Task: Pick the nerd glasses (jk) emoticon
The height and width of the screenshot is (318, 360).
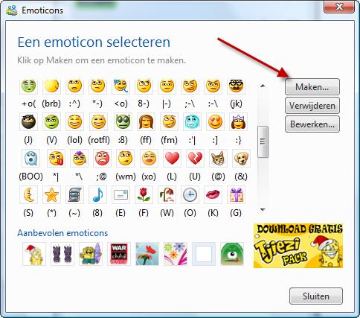Action: tap(236, 86)
